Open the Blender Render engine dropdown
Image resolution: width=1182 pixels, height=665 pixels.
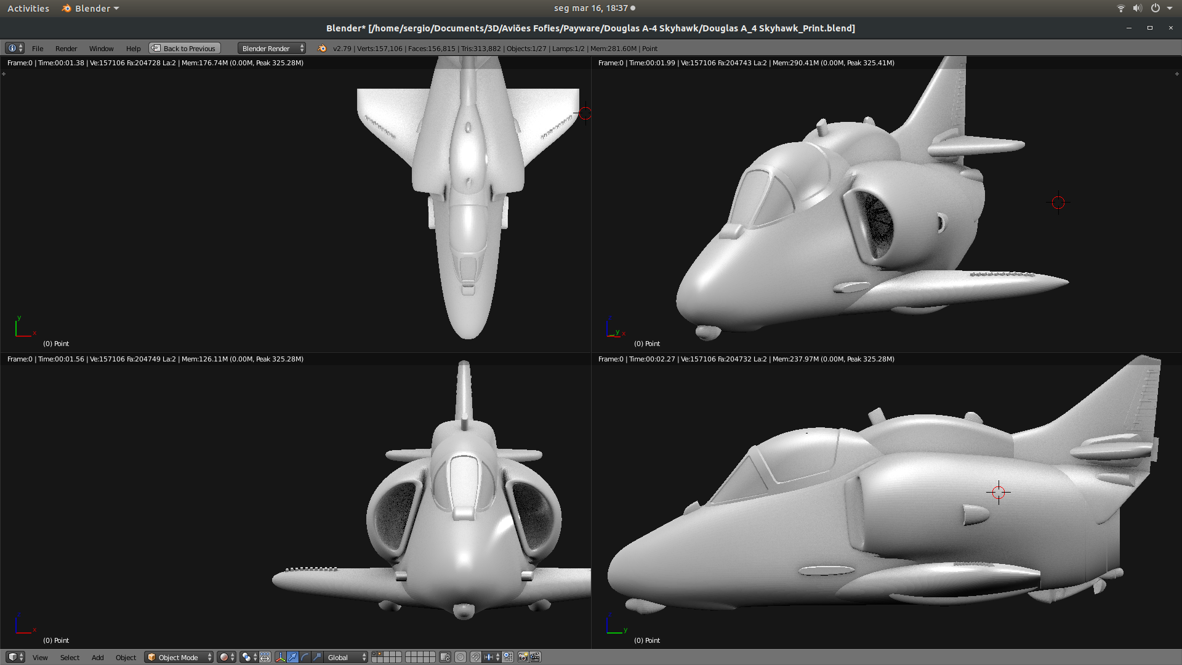pyautogui.click(x=271, y=48)
